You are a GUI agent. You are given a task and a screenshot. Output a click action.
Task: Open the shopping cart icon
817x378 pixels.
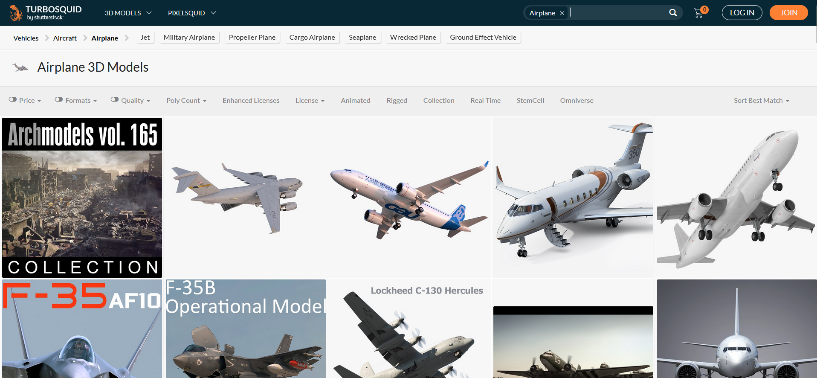(x=699, y=13)
